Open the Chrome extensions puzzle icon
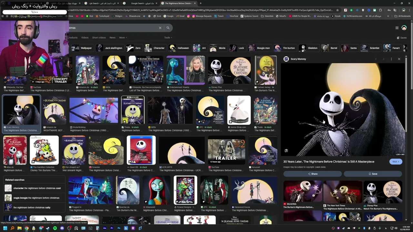Viewport: 413px width, 232px height. click(380, 10)
